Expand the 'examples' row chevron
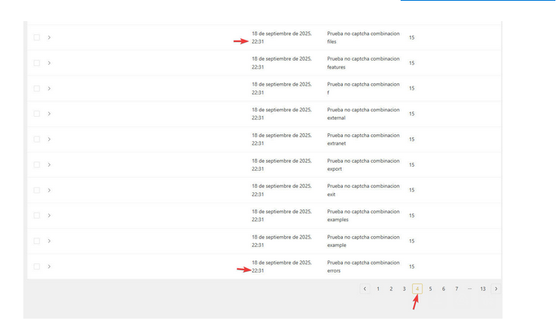The height and width of the screenshot is (328, 557). pyautogui.click(x=49, y=215)
